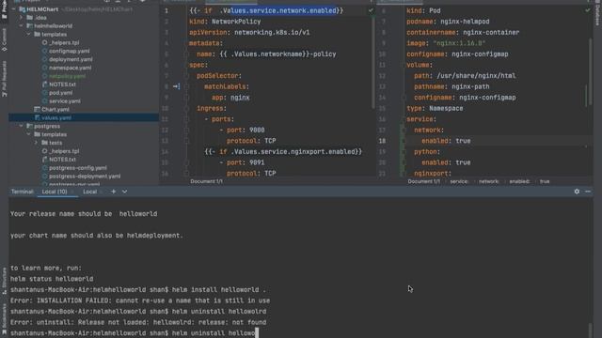The height and width of the screenshot is (338, 602).
Task: Open postgress-config.yaml file
Action: (x=77, y=168)
